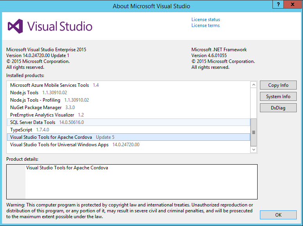Select the Node.js Tools - Profiling row
Screen dimensions: 303x226
(128, 100)
